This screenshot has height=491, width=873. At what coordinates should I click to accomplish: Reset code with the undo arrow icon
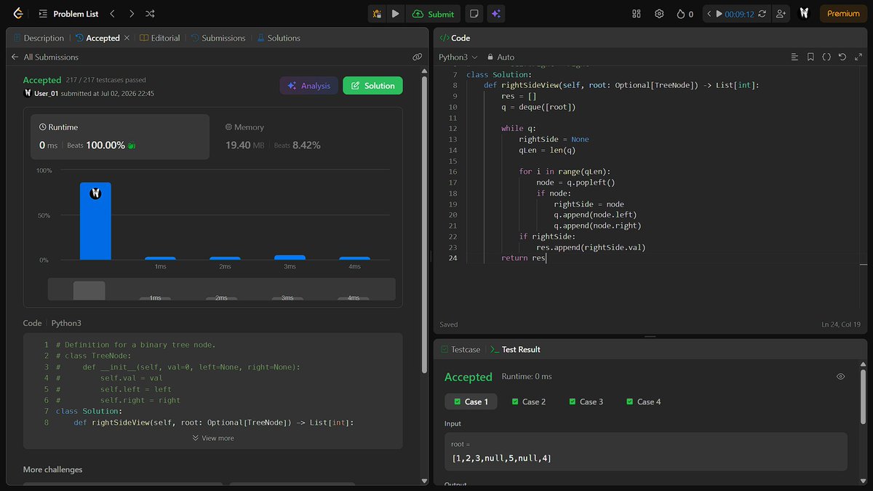842,57
